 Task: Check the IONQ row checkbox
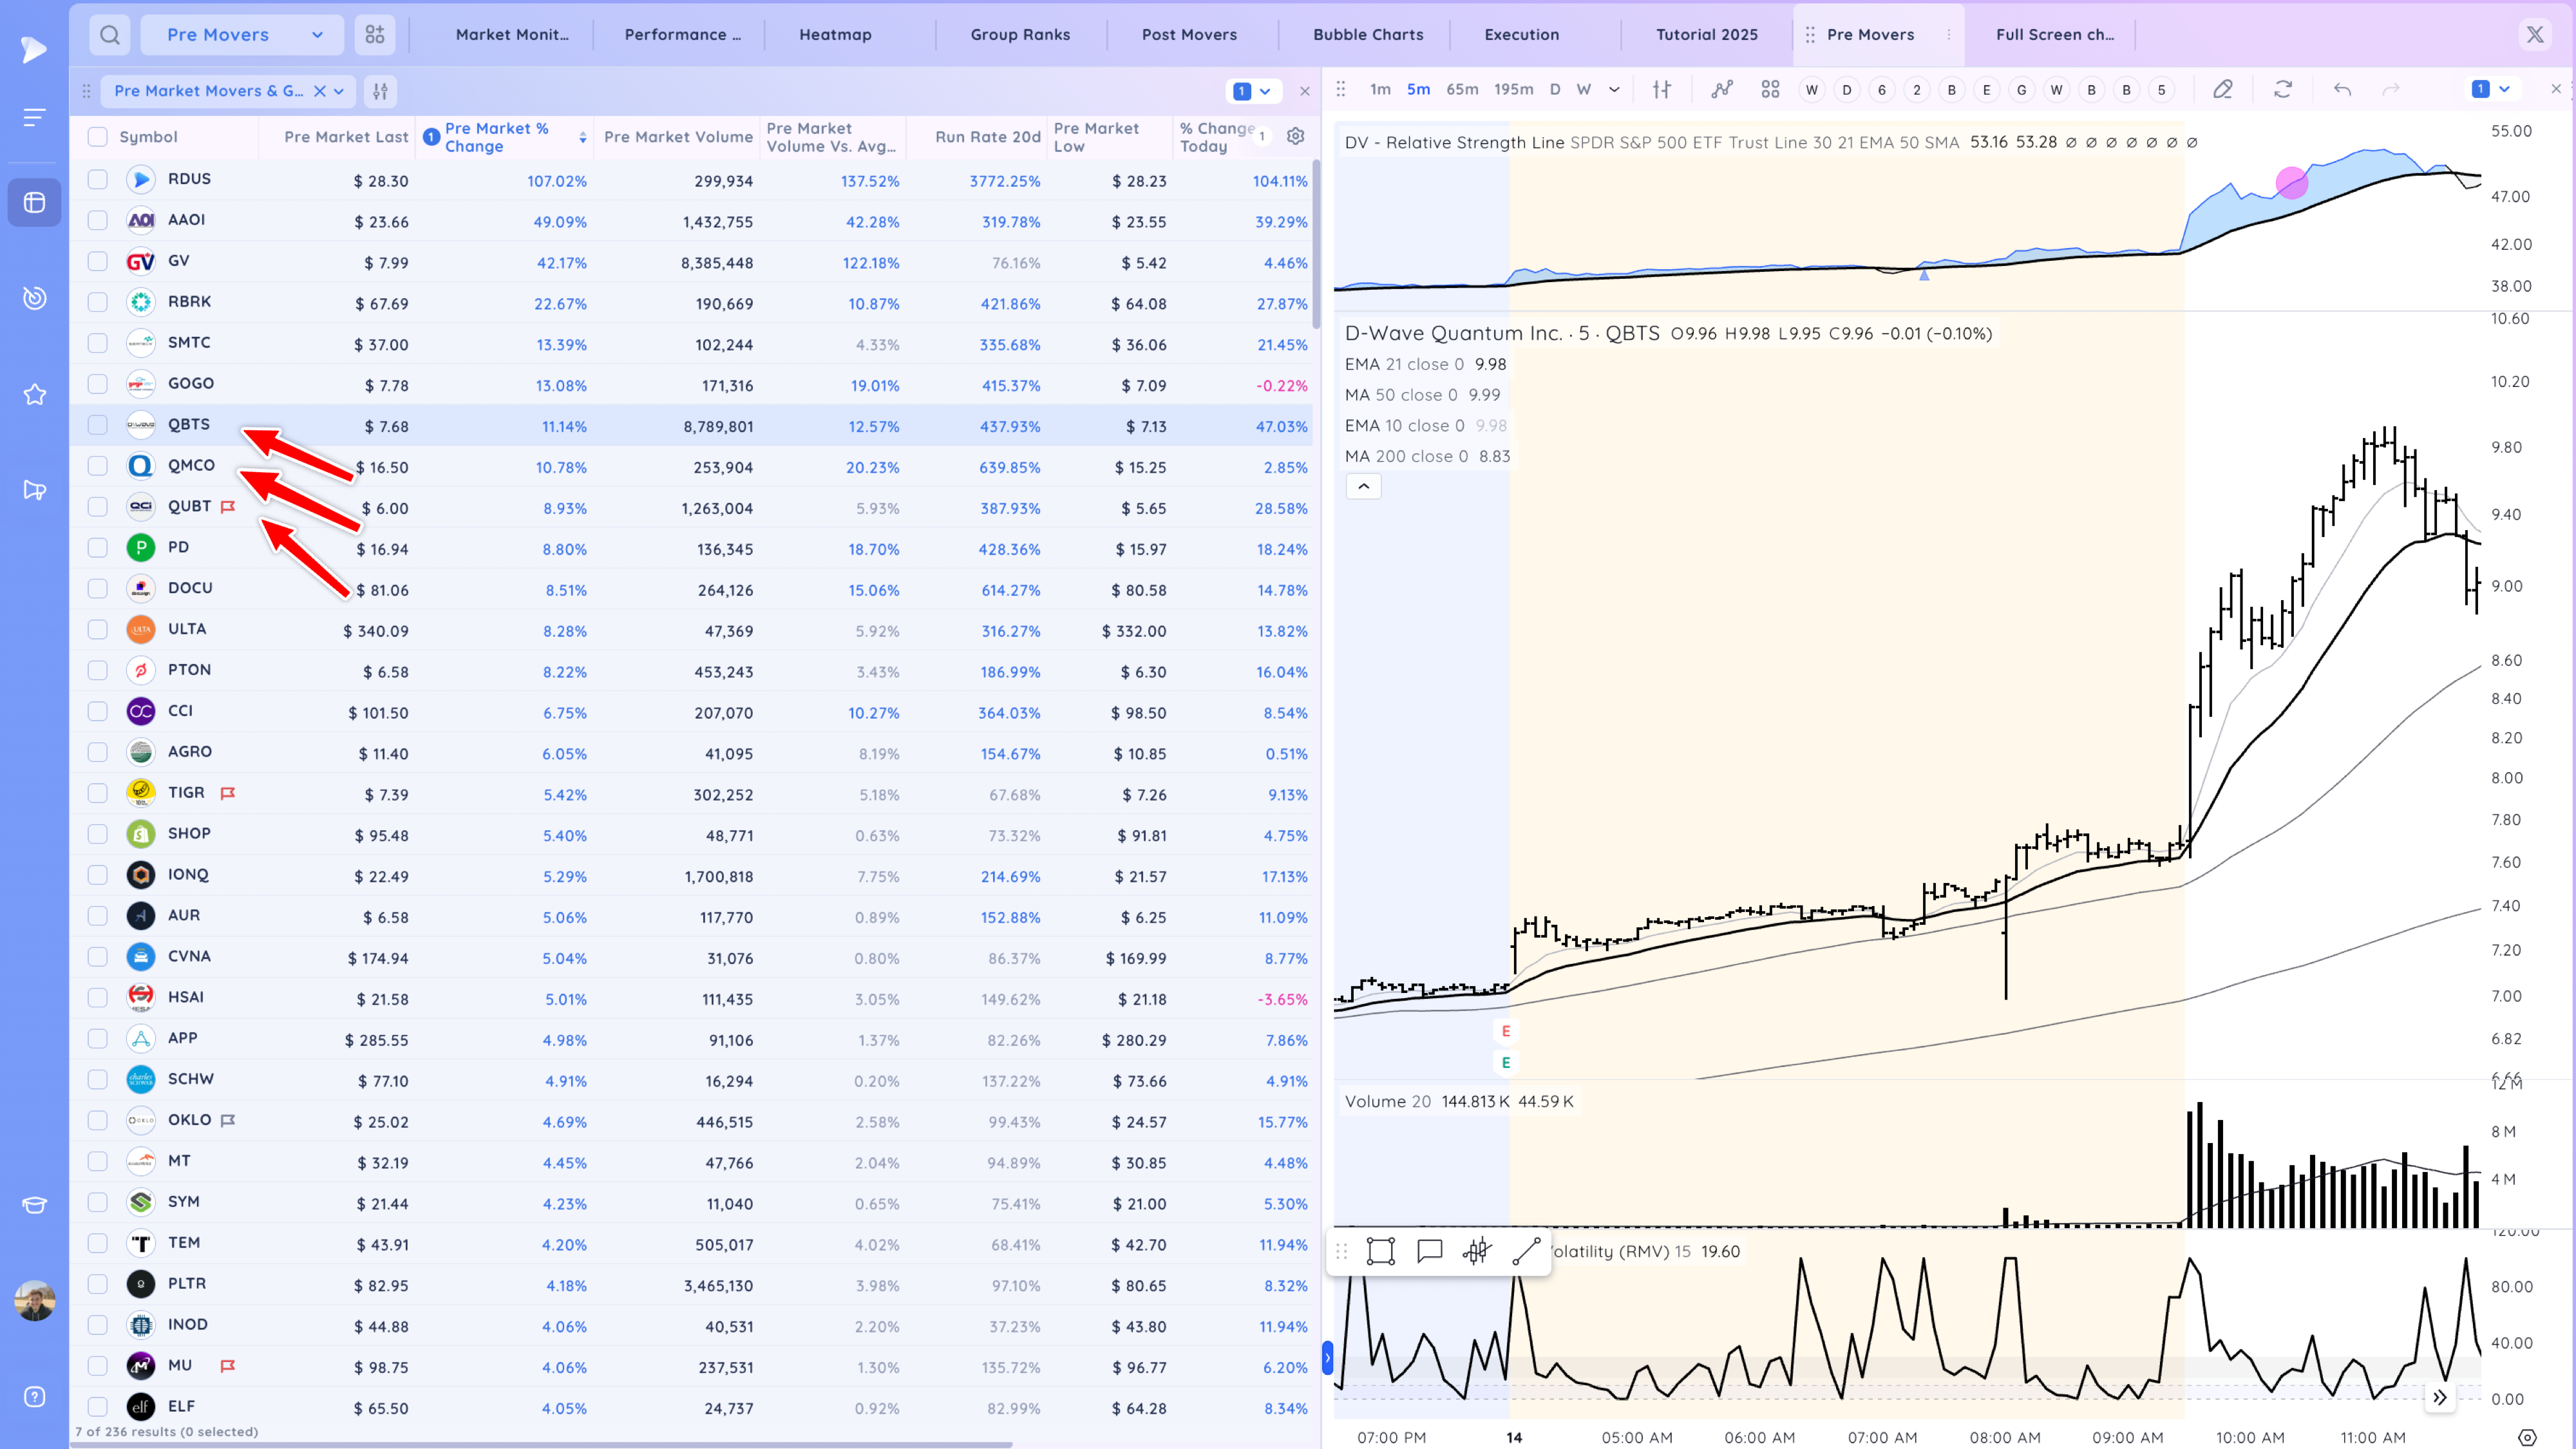[x=97, y=875]
